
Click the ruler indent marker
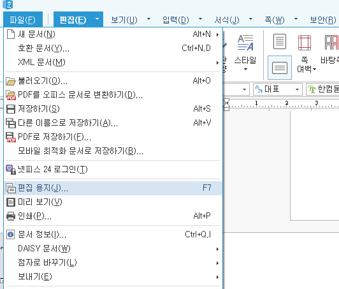pyautogui.click(x=226, y=105)
